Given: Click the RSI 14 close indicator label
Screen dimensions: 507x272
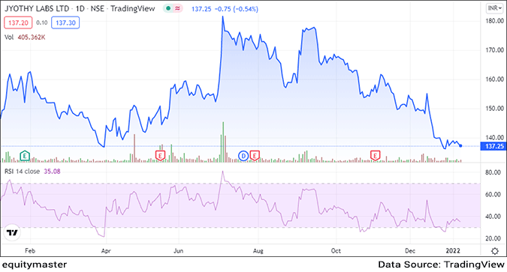Looking at the screenshot, I should click(22, 172).
